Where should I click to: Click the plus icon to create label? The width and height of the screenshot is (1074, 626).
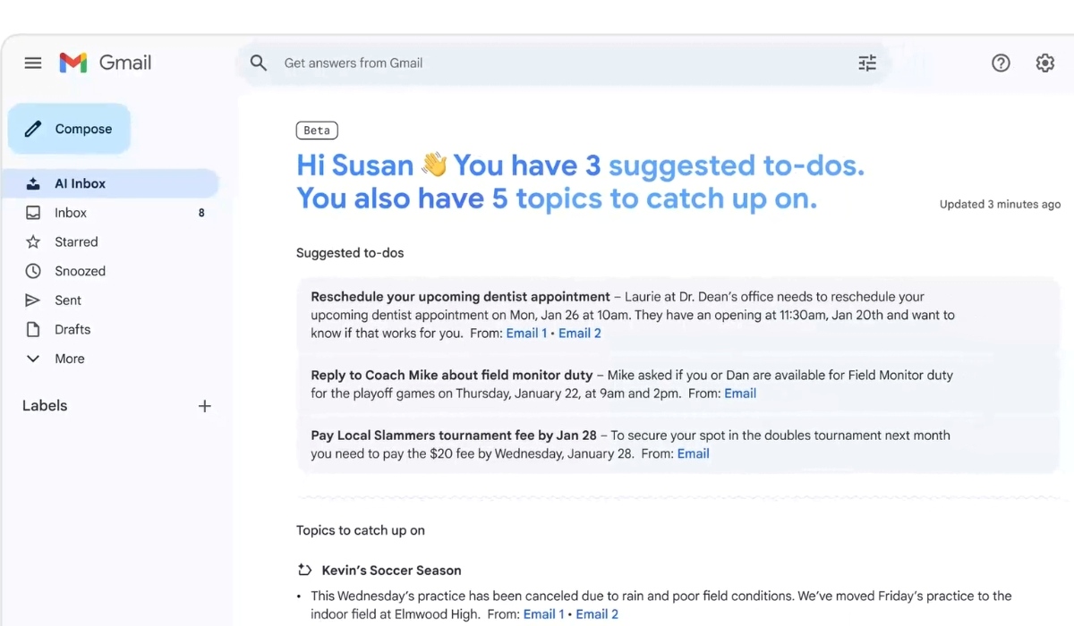point(204,406)
